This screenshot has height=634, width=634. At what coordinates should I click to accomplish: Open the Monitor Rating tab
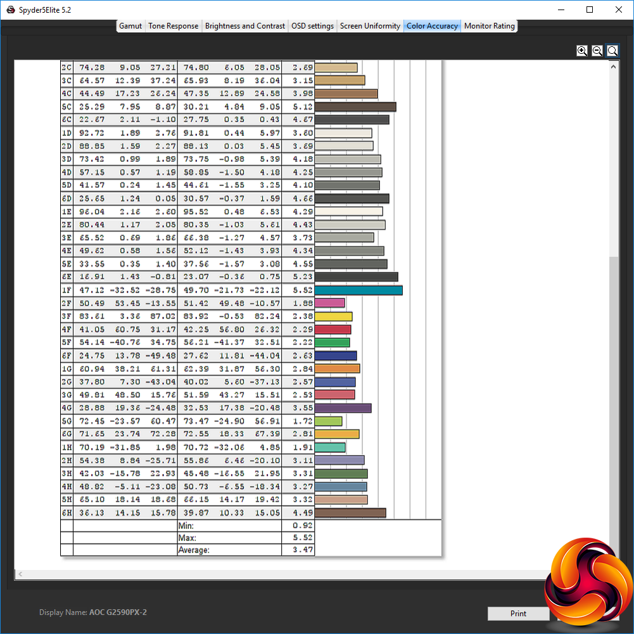489,26
